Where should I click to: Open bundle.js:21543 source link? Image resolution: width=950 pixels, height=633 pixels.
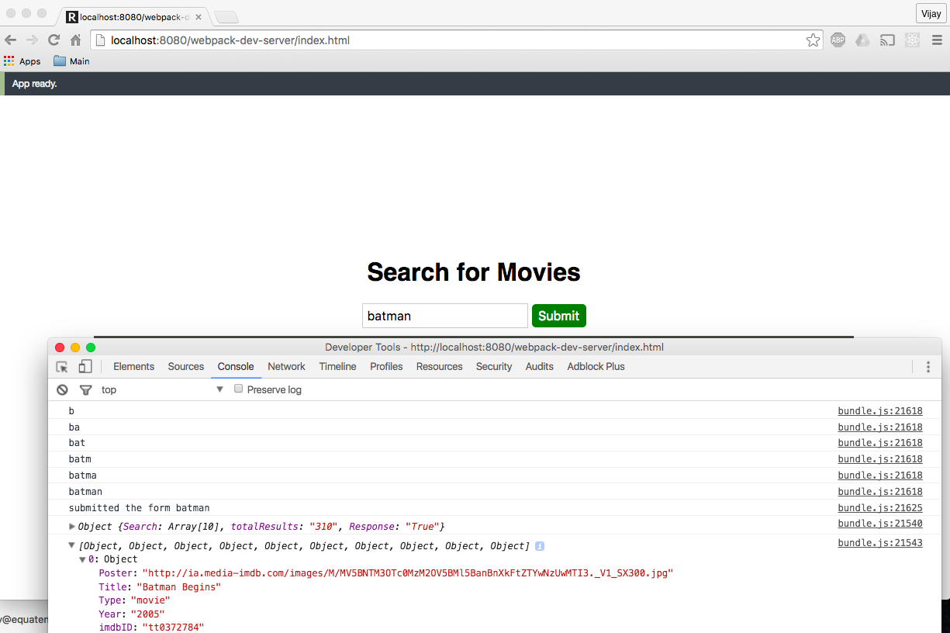(880, 543)
